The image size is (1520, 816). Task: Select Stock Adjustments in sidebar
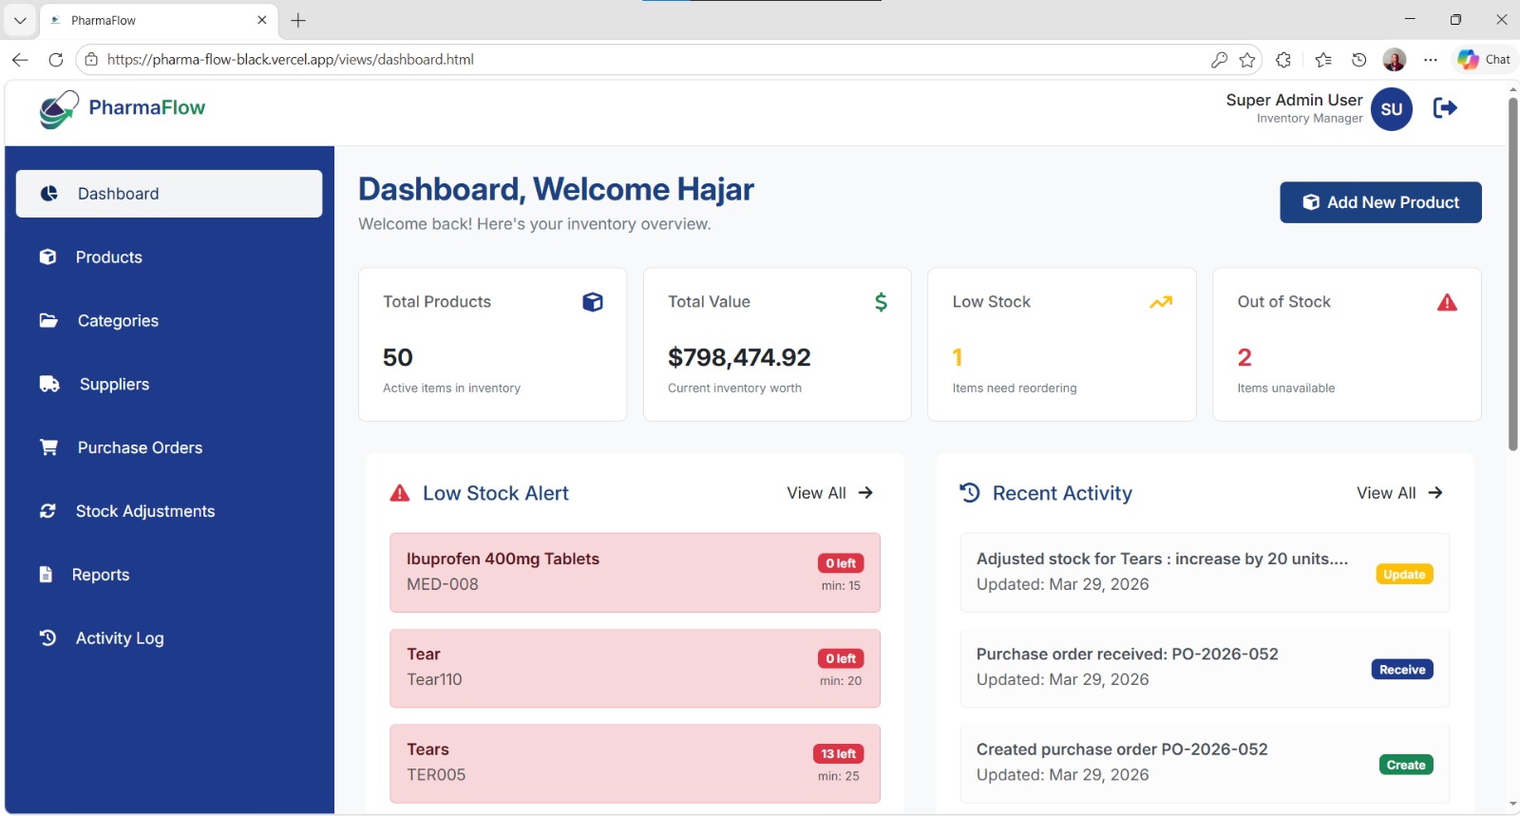coord(169,512)
